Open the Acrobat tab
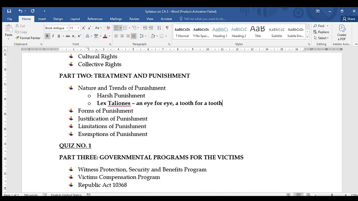Viewport: 358px width, 201px height. coord(166,19)
